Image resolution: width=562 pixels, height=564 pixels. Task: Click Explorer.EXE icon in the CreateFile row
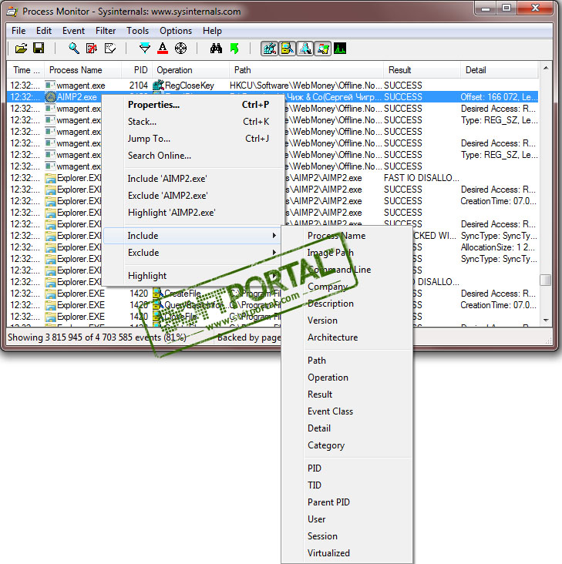tap(50, 294)
